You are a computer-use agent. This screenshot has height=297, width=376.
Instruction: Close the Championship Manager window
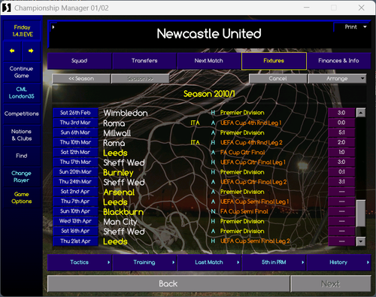click(x=361, y=8)
